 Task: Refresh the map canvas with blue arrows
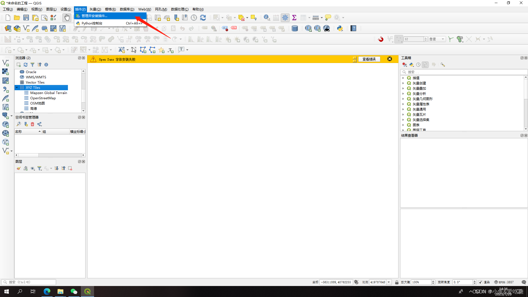coord(203,18)
